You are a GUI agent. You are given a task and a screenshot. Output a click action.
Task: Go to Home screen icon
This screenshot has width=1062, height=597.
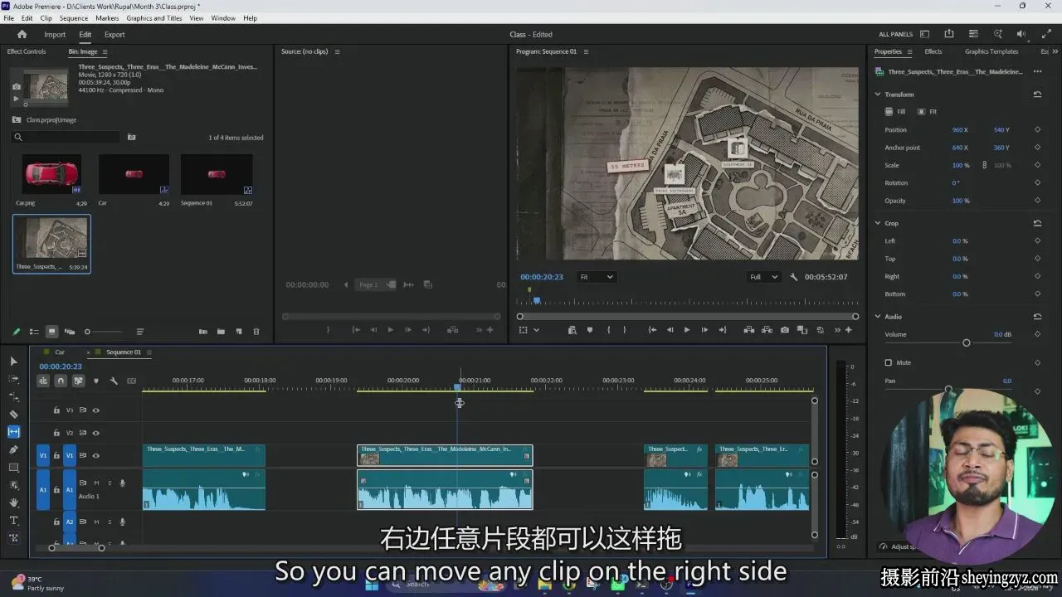pos(22,35)
